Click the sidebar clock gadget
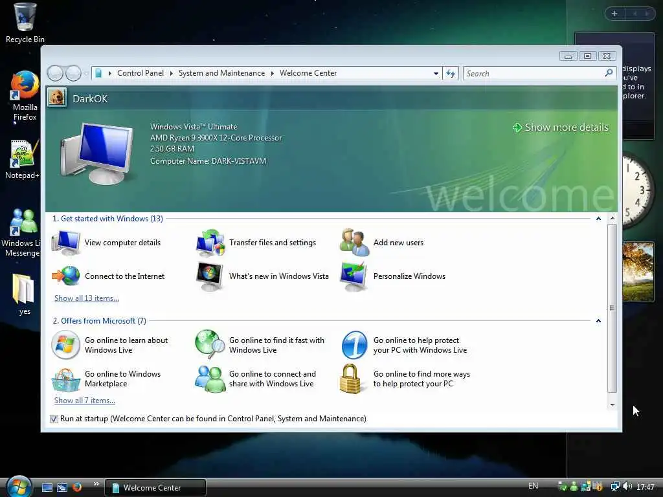This screenshot has height=497, width=663. (x=638, y=191)
